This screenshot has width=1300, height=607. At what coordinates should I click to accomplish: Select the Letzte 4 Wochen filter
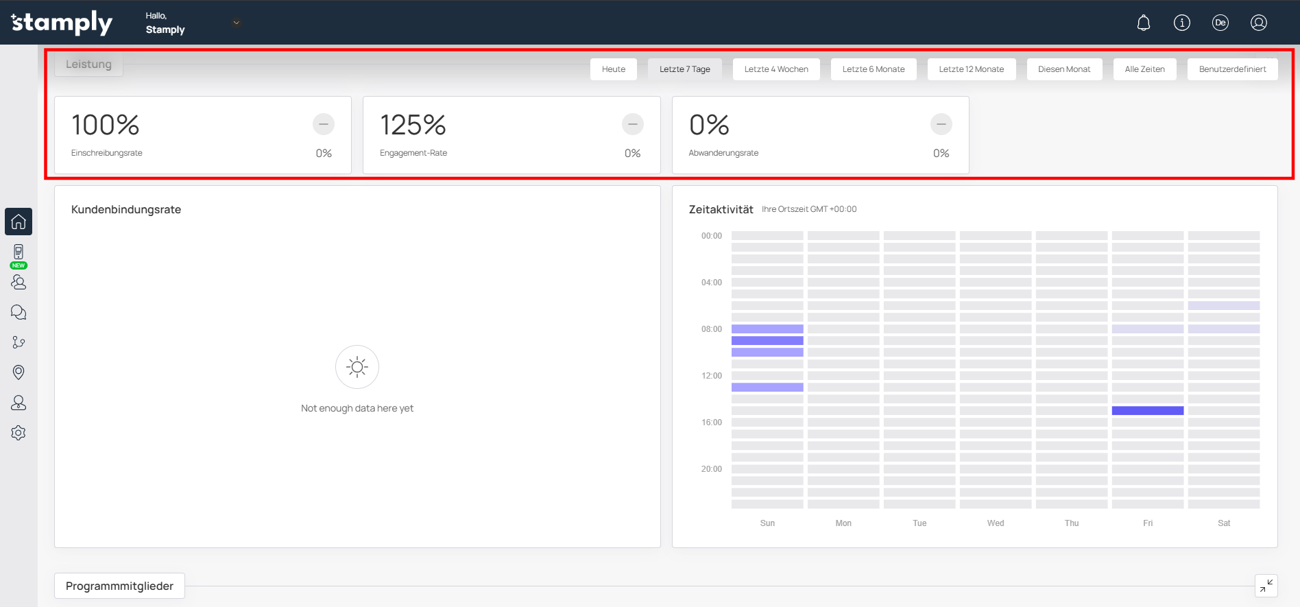(x=775, y=69)
